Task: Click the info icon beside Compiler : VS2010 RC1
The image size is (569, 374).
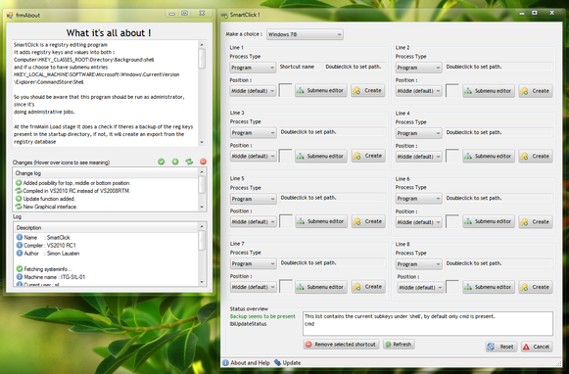Action: [20, 245]
